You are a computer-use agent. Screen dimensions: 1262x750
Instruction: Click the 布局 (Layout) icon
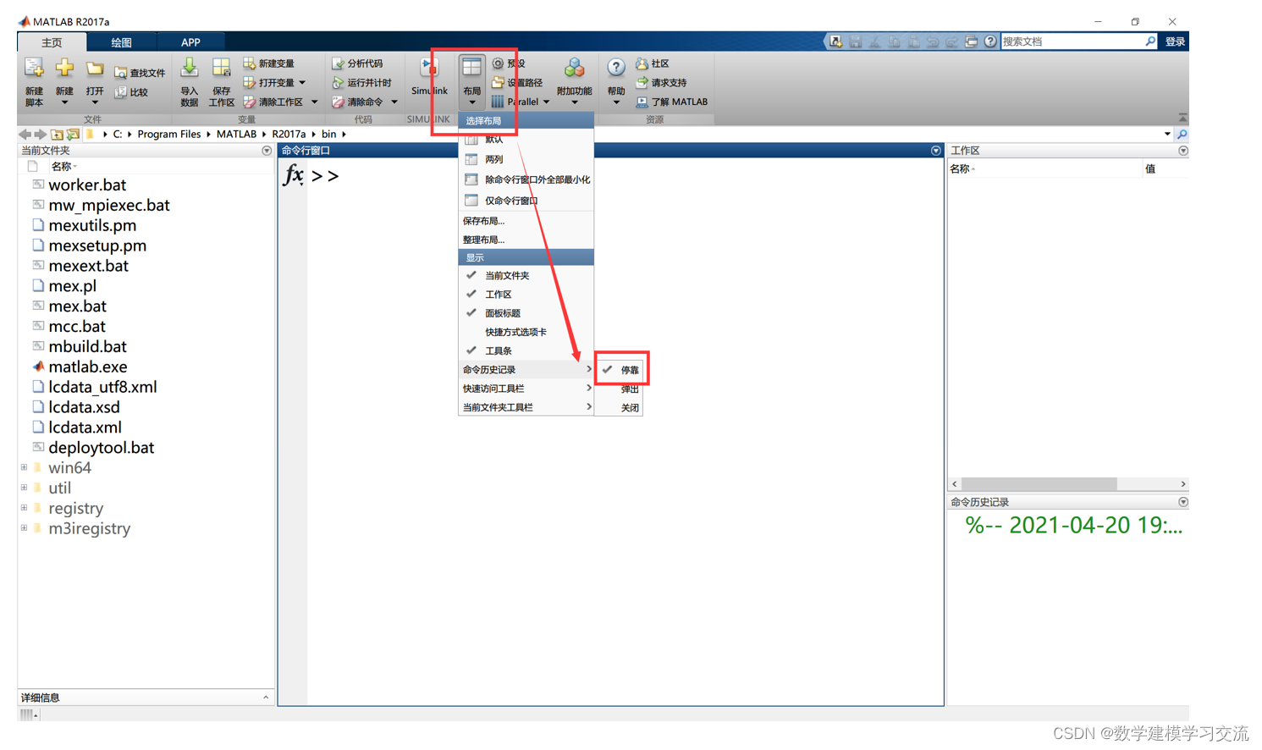[x=471, y=69]
